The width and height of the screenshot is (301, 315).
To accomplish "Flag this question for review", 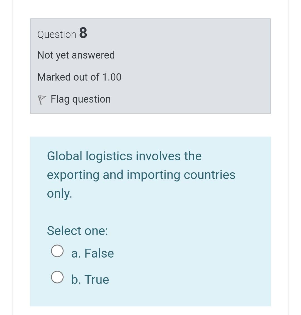I will [x=80, y=99].
